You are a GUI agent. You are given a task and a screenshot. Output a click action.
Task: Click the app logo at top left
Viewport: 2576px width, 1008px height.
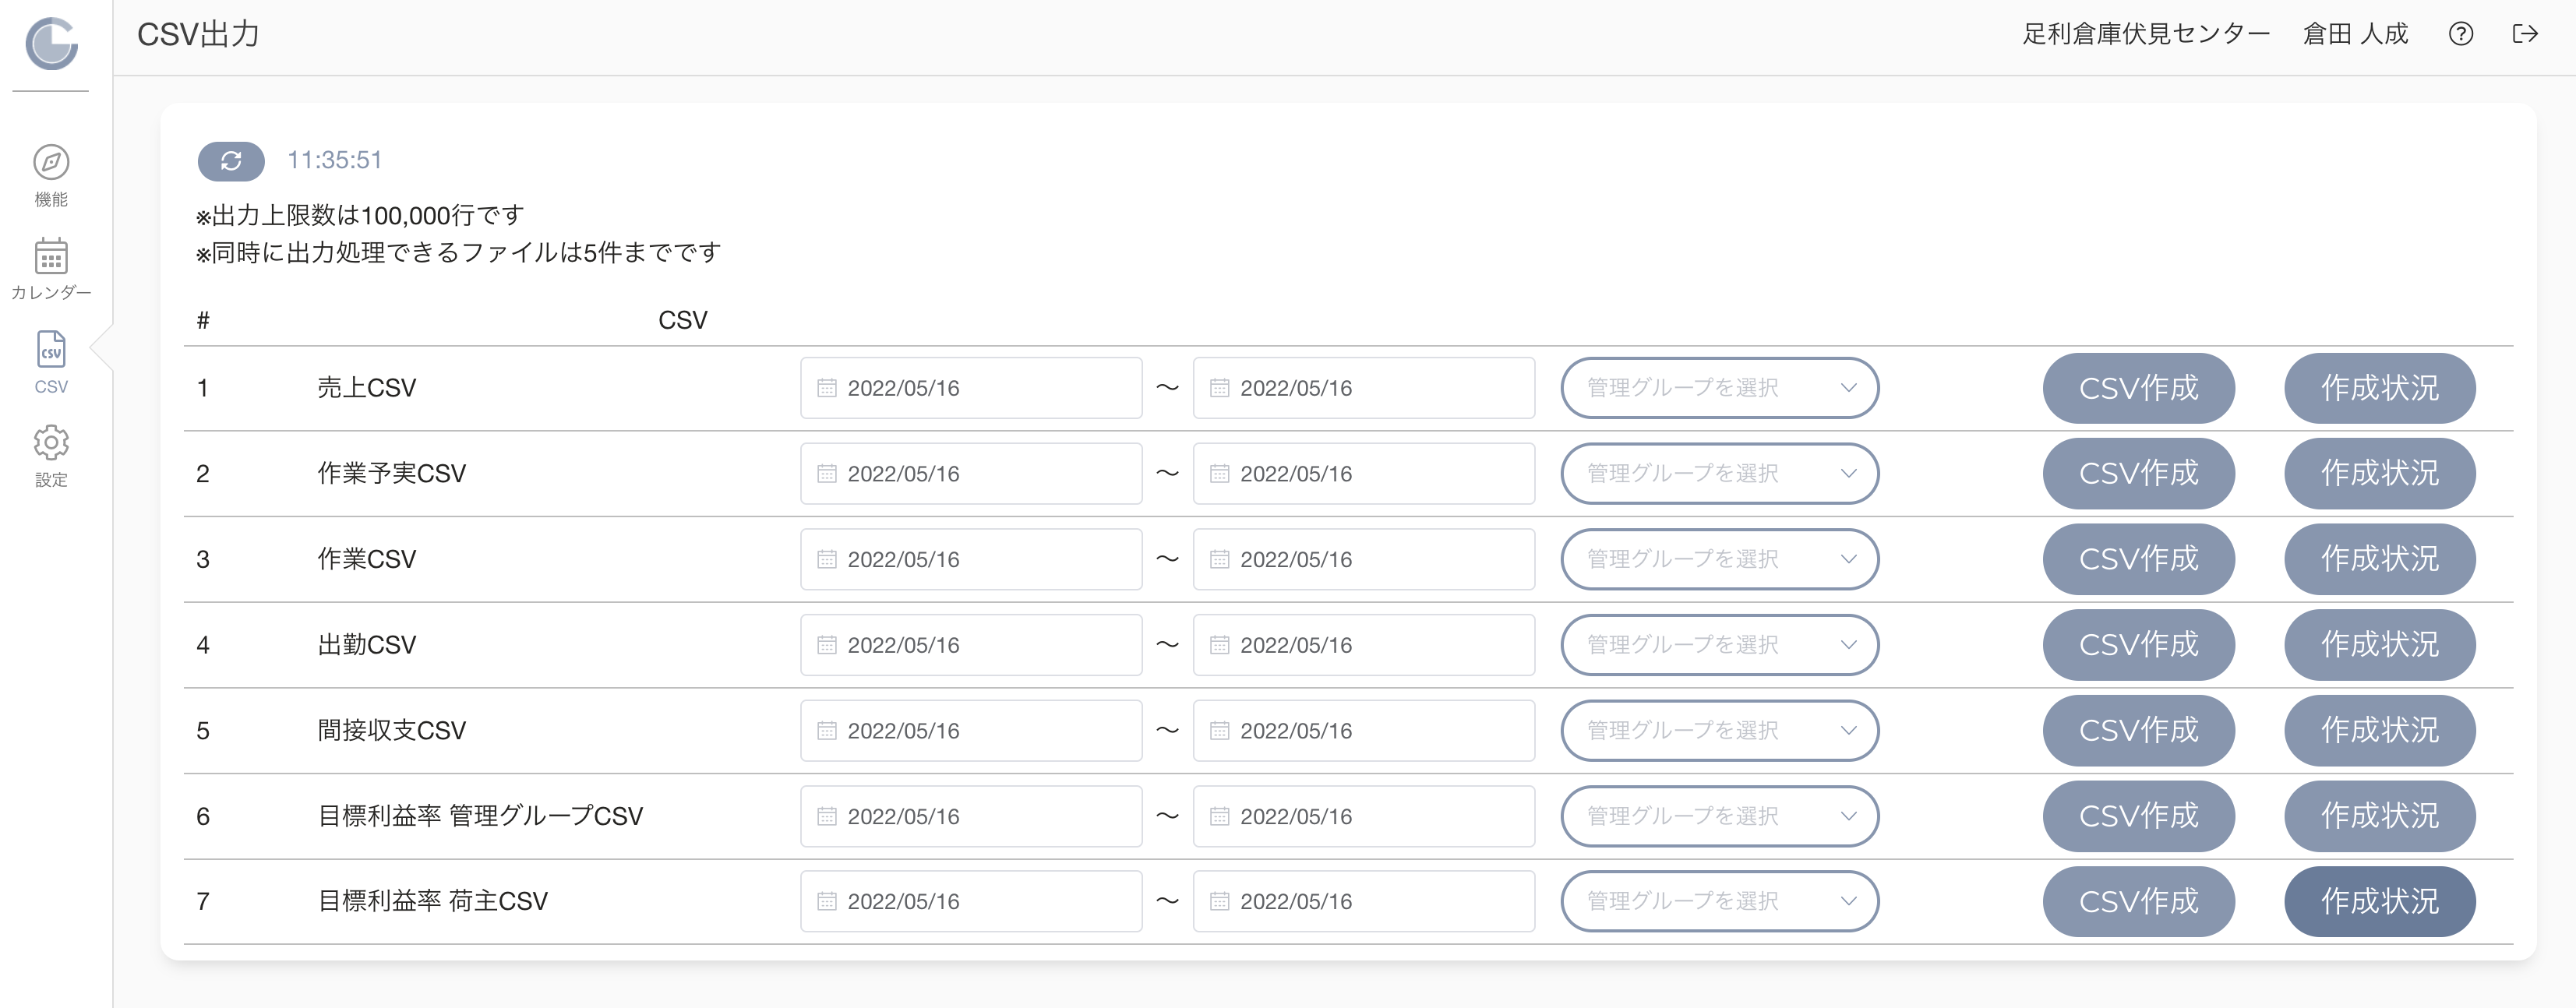[51, 44]
